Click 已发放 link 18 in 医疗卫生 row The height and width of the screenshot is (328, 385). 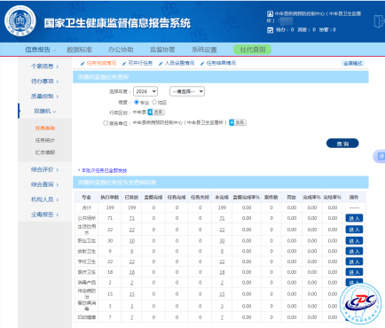pyautogui.click(x=132, y=272)
